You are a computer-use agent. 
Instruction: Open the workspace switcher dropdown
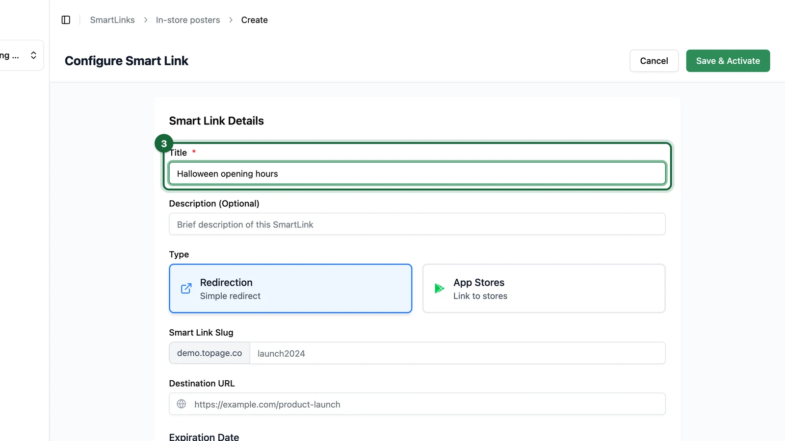point(22,55)
